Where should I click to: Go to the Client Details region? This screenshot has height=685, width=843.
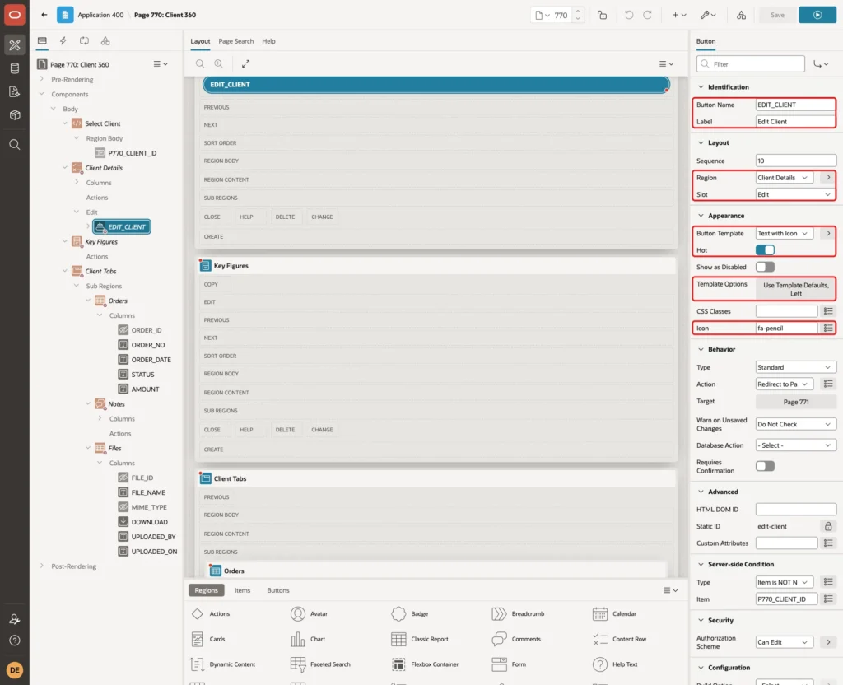point(828,178)
